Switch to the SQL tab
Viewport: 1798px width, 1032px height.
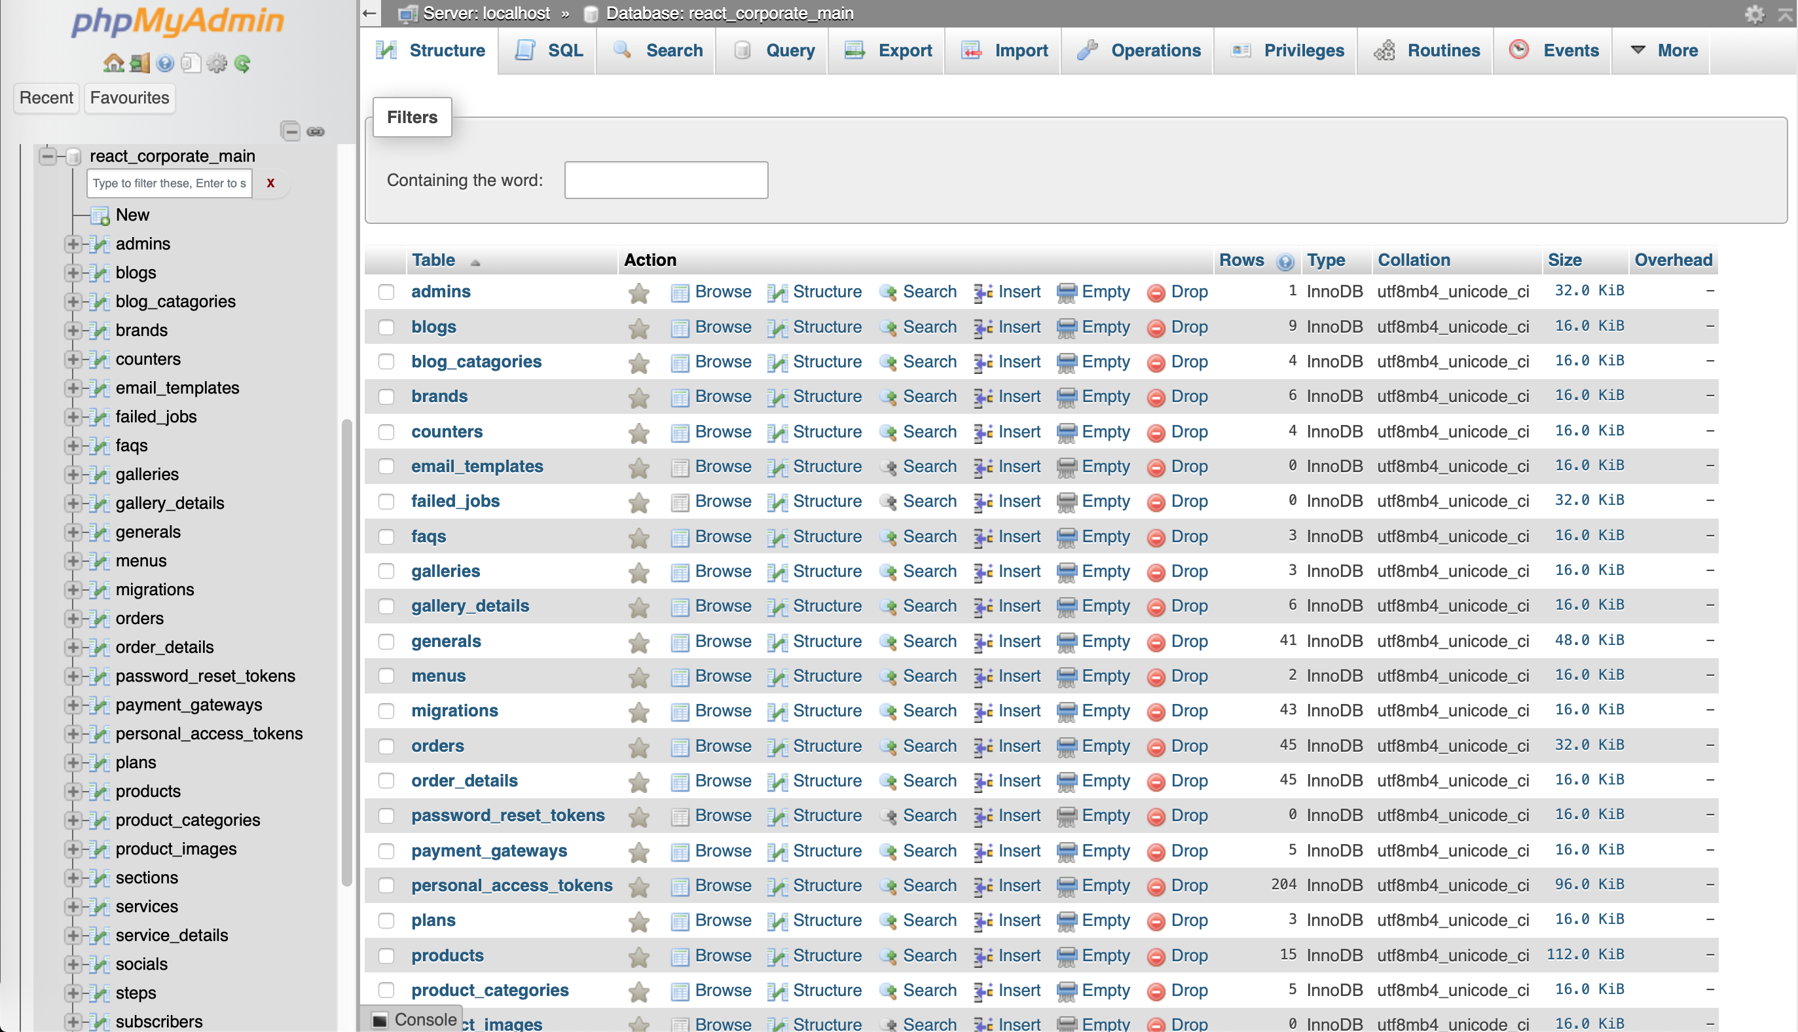[548, 50]
